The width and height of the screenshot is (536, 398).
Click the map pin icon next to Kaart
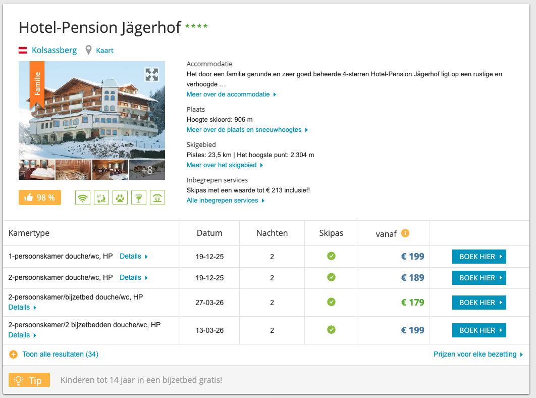(89, 51)
